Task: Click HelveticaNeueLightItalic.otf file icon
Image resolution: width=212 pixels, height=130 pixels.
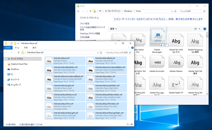Action: tap(90, 88)
